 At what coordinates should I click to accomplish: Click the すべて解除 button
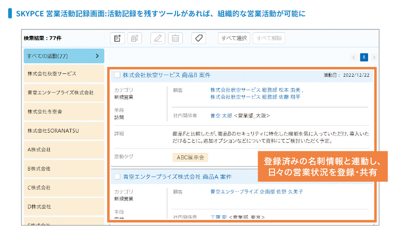269,38
